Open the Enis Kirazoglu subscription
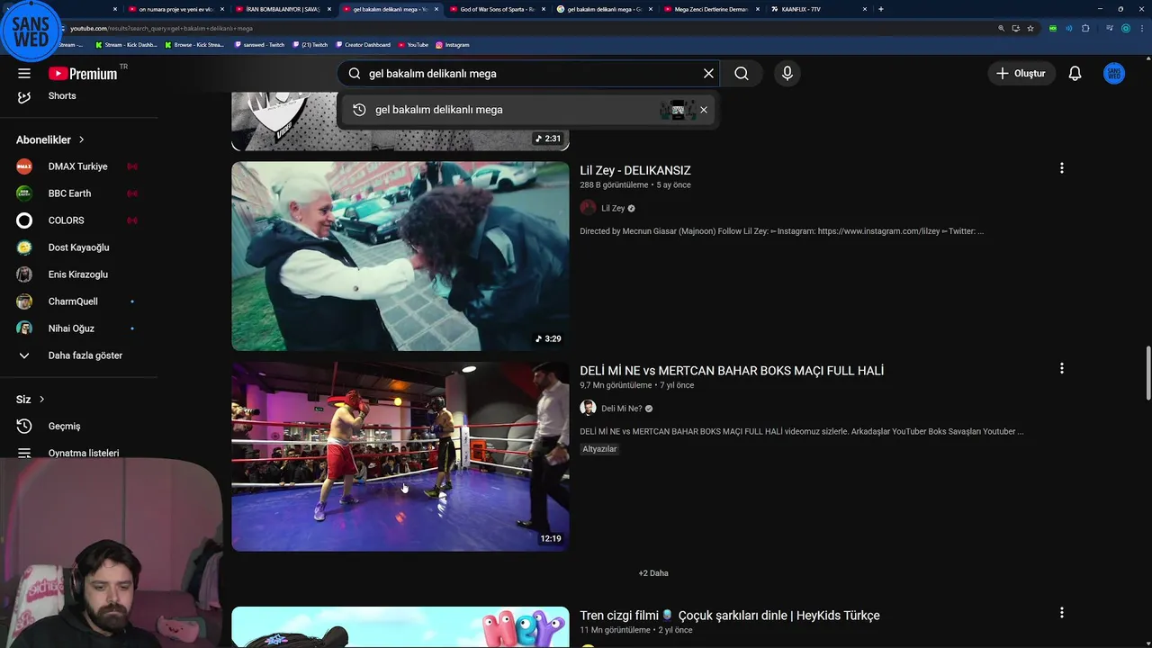 coord(78,274)
